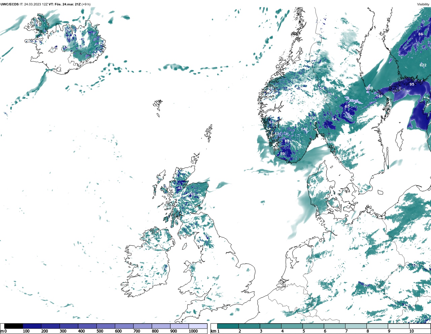Click the '86' value over Finland
Viewport: 431px width, 334px height.
[421, 34]
